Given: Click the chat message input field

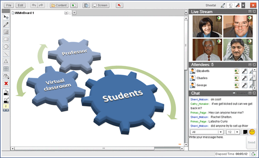Looking at the screenshot, I should click(217, 142).
